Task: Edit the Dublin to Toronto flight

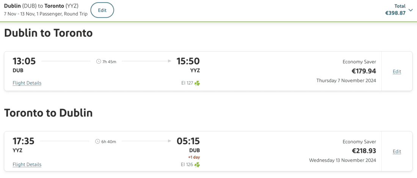Action: coord(397,72)
